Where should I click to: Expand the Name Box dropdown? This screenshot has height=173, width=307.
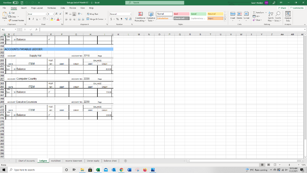(15, 29)
